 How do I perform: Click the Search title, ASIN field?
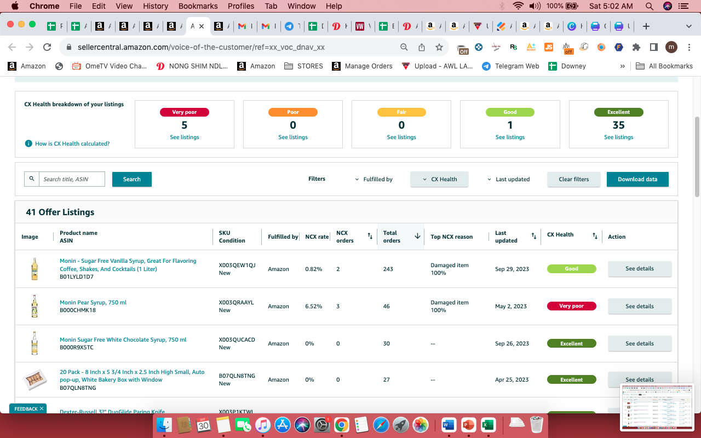click(x=72, y=179)
